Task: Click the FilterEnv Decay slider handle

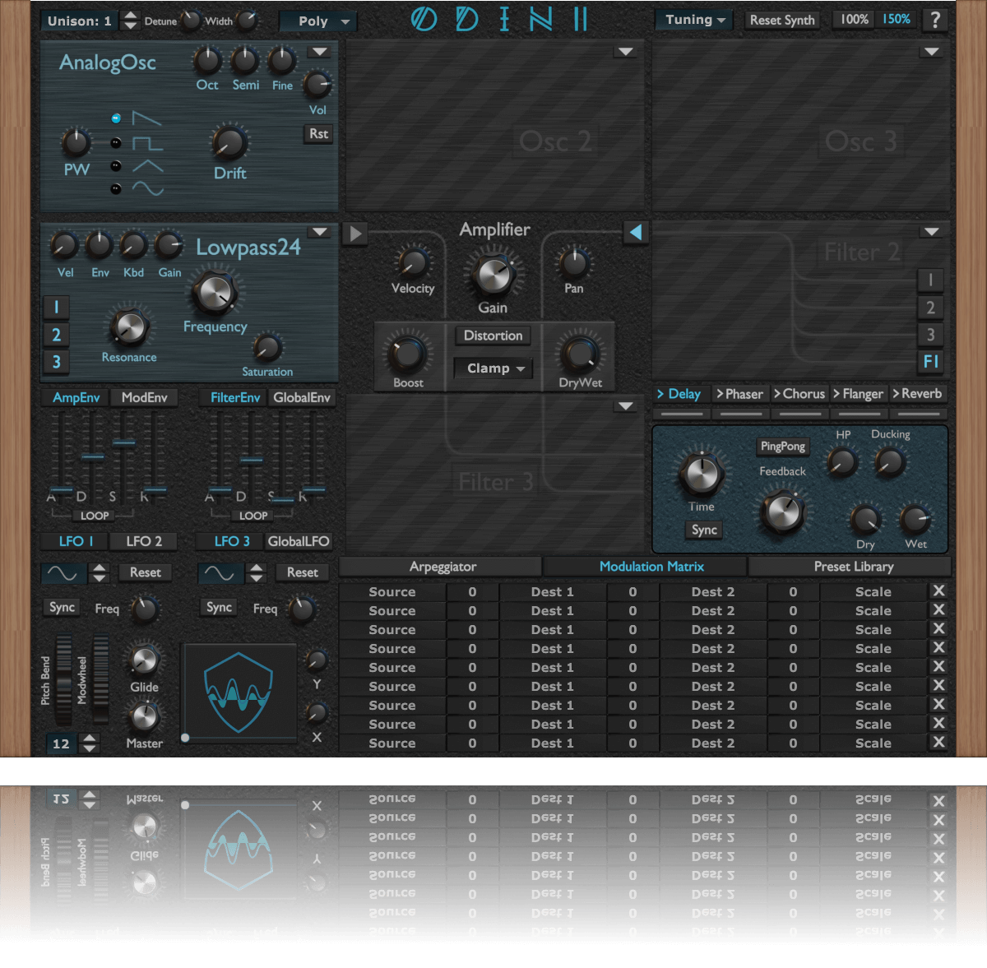Action: coord(251,460)
